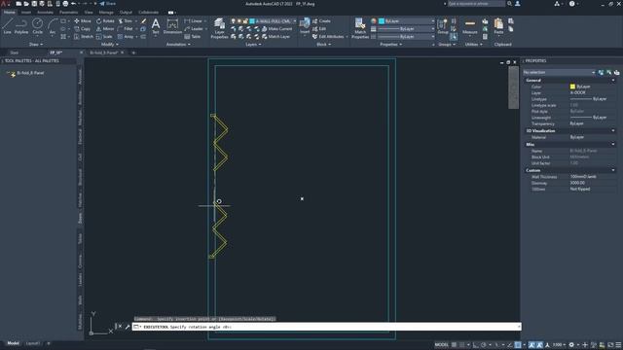Click the yellow Color swatch in Properties

572,87
